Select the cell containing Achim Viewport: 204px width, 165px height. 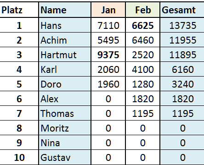pos(65,40)
